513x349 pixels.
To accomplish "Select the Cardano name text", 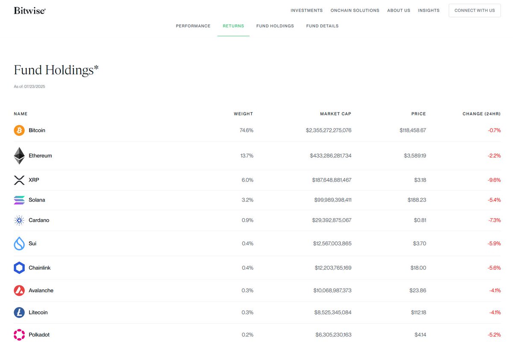I will (39, 220).
